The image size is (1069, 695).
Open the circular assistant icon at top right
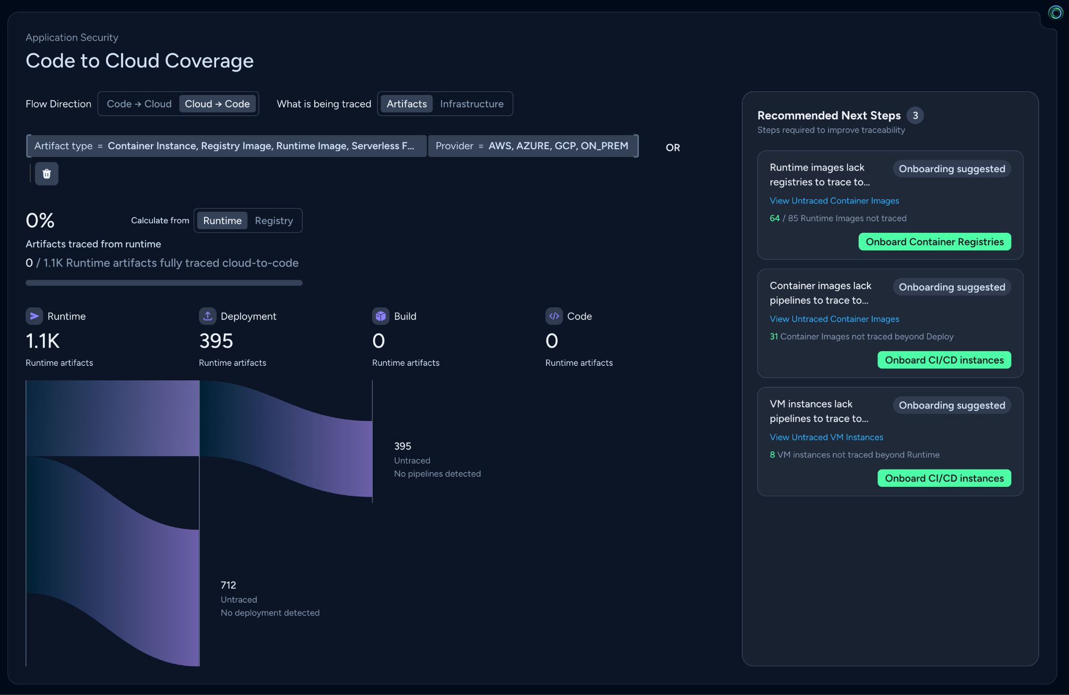coord(1055,13)
